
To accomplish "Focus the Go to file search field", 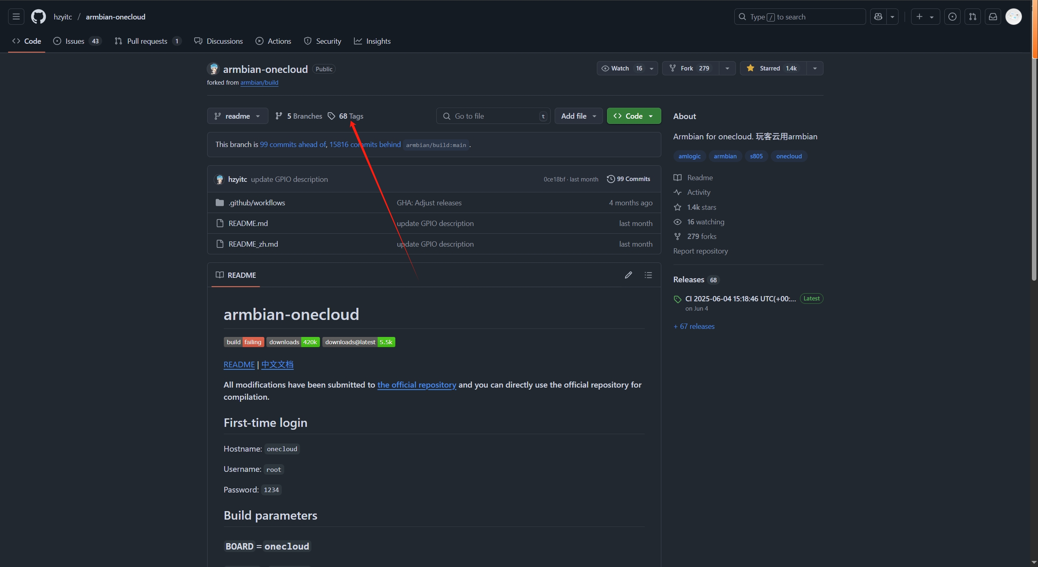I will point(493,116).
